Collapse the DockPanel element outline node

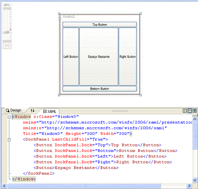9,140
